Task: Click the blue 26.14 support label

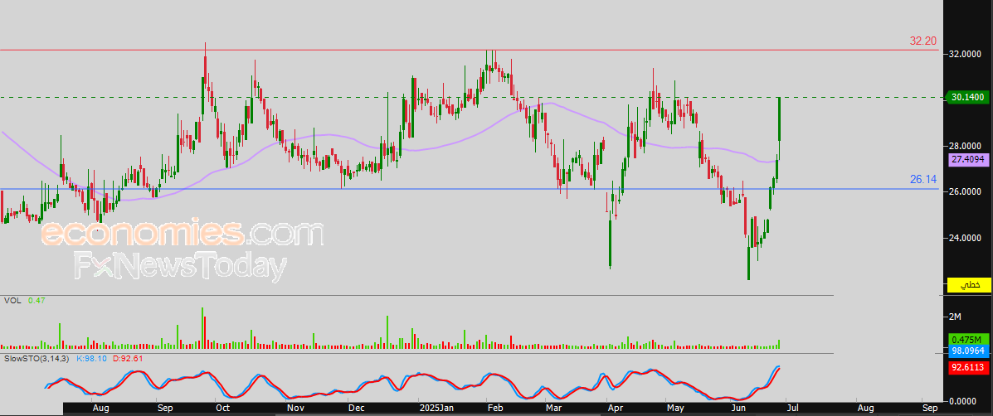Action: [x=922, y=180]
